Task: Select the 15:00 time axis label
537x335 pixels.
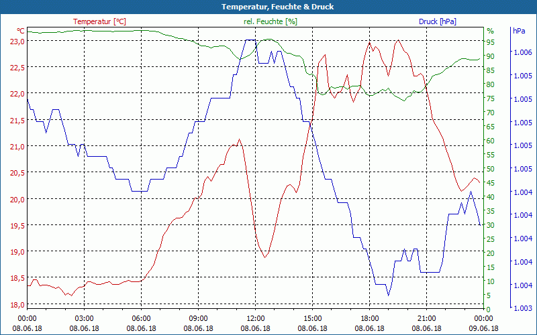Action: [312, 318]
